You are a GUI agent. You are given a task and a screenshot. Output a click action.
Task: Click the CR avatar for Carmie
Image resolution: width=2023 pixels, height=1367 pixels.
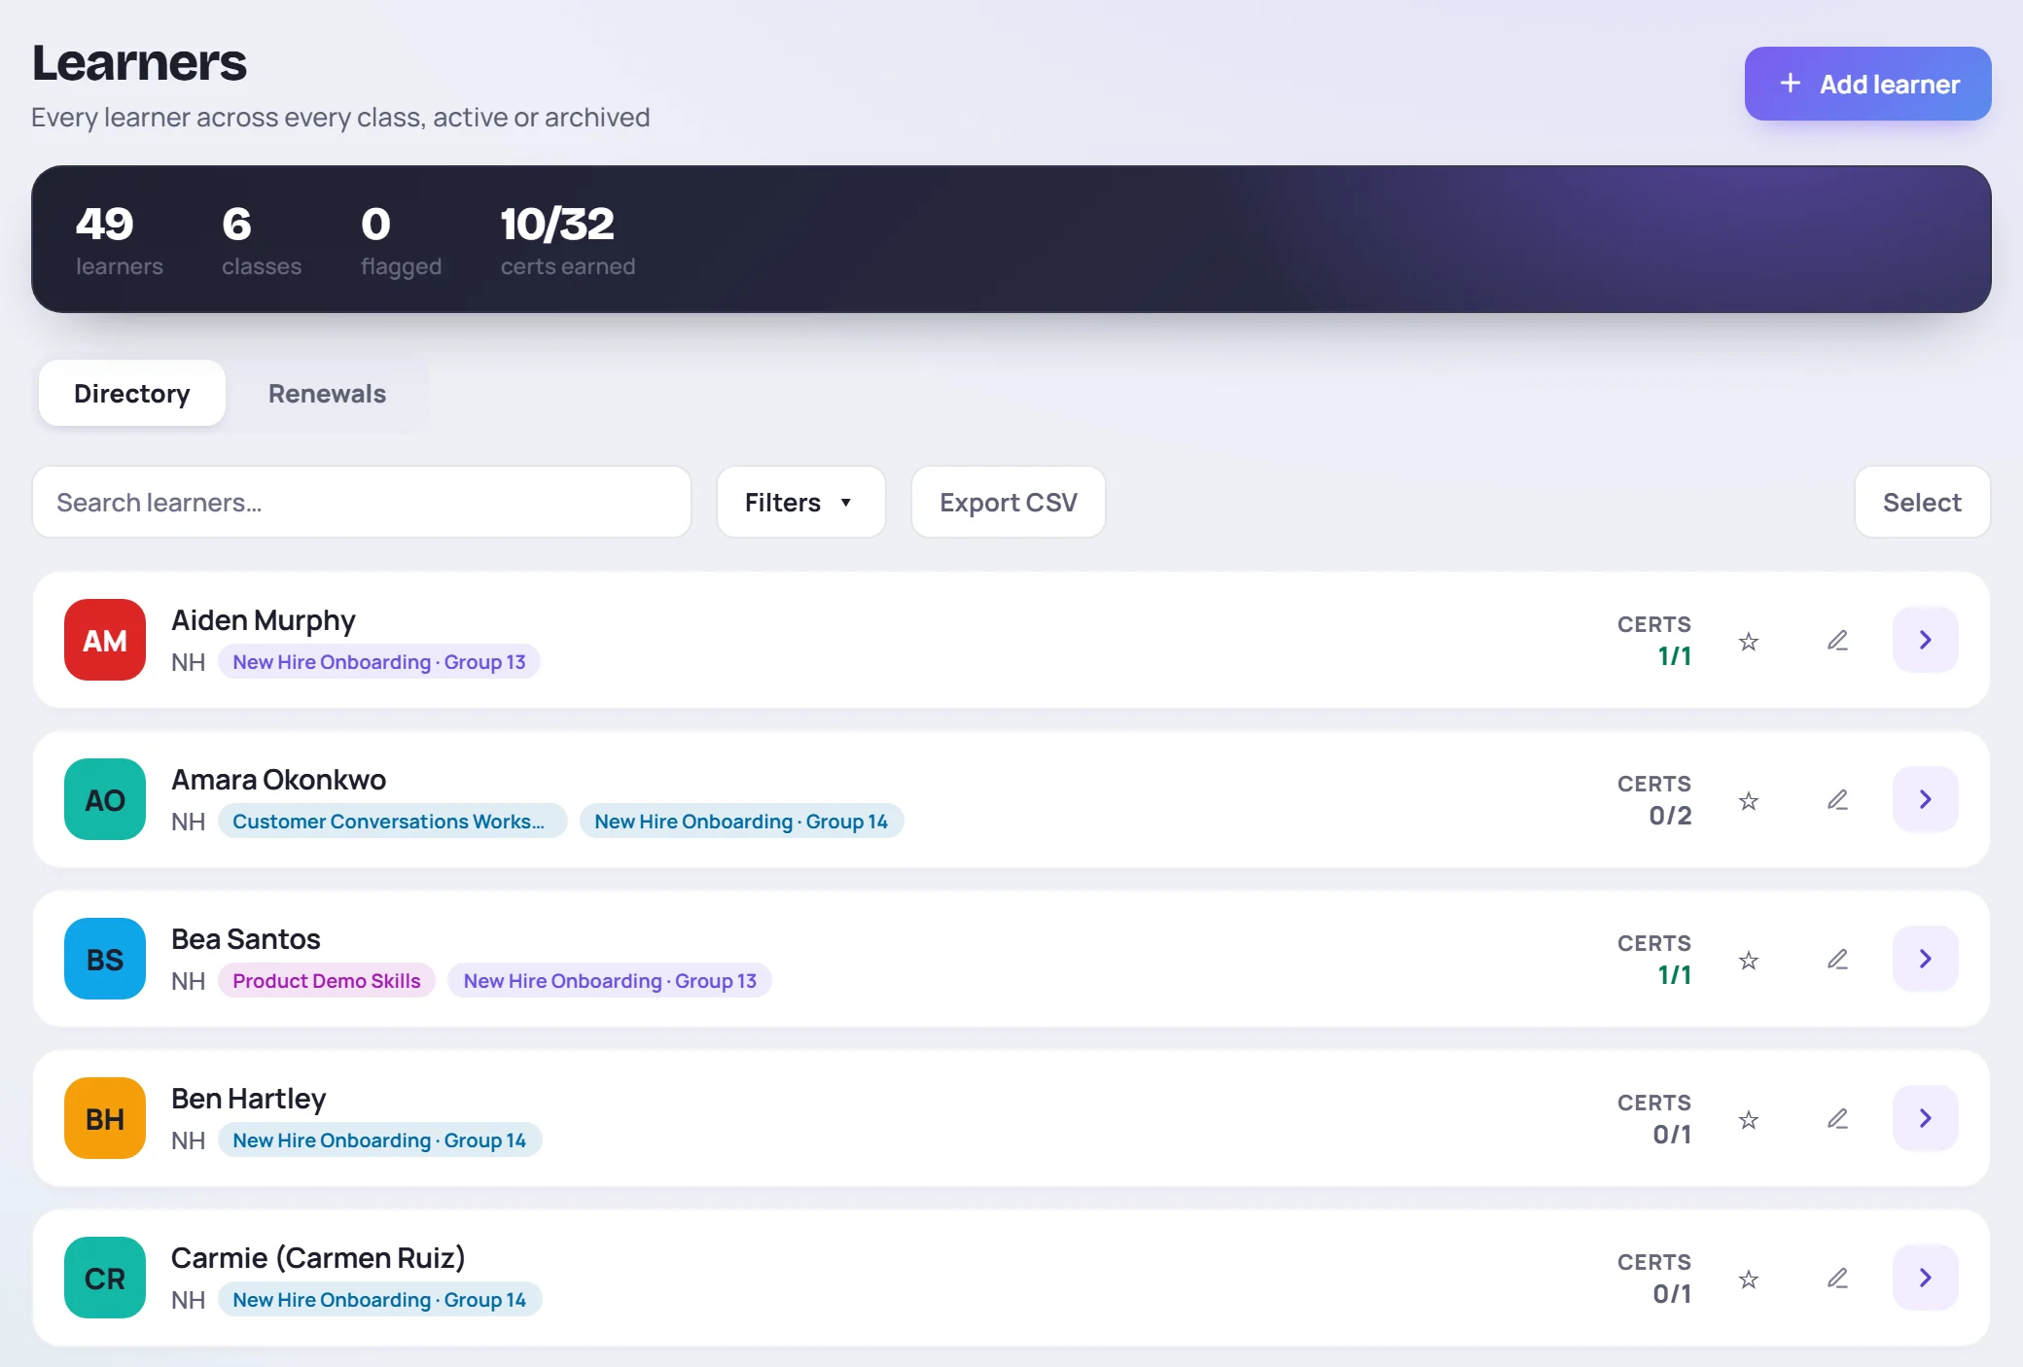pos(105,1278)
